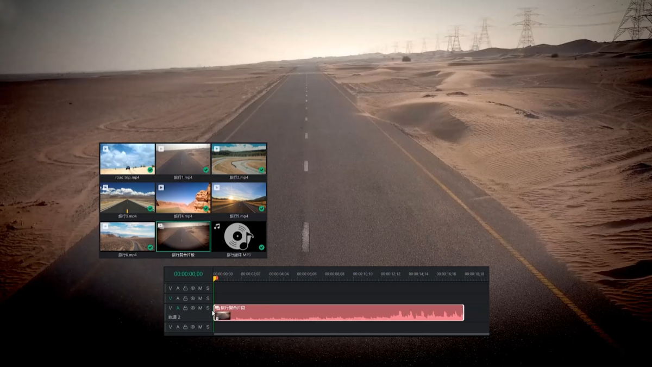
Task: Click the green checkmark on 旅行1.mp4
Action: [x=206, y=170]
